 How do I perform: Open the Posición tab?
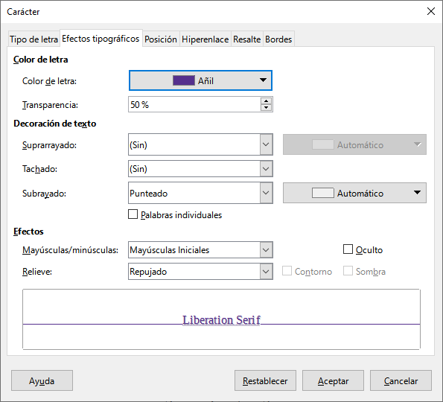[161, 39]
